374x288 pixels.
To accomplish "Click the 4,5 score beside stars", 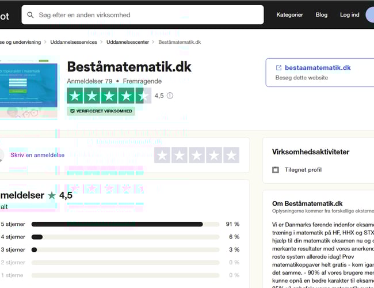I will pyautogui.click(x=159, y=96).
